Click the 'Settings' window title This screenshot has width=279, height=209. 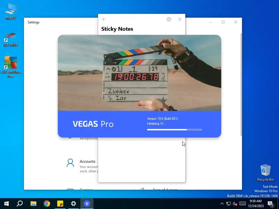[x=34, y=22]
